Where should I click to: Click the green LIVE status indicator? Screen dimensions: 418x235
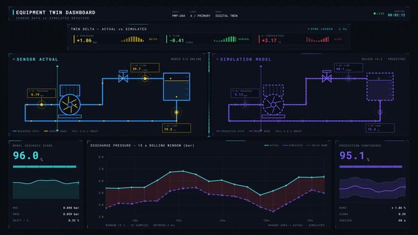[x=379, y=13]
